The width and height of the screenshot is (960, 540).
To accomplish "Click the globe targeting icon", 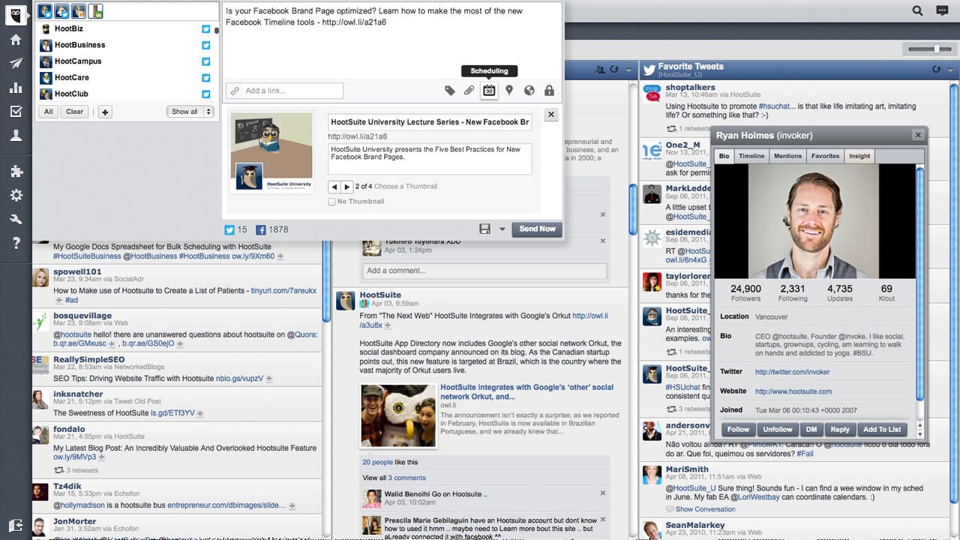I will (529, 91).
